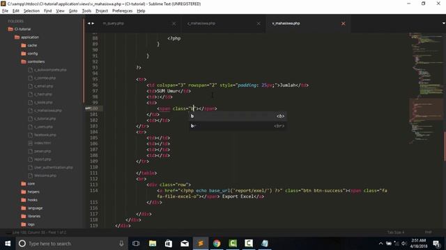Screen dimensions: 446x250
Task: Open facebook.php in sidebar
Action: click(45, 135)
